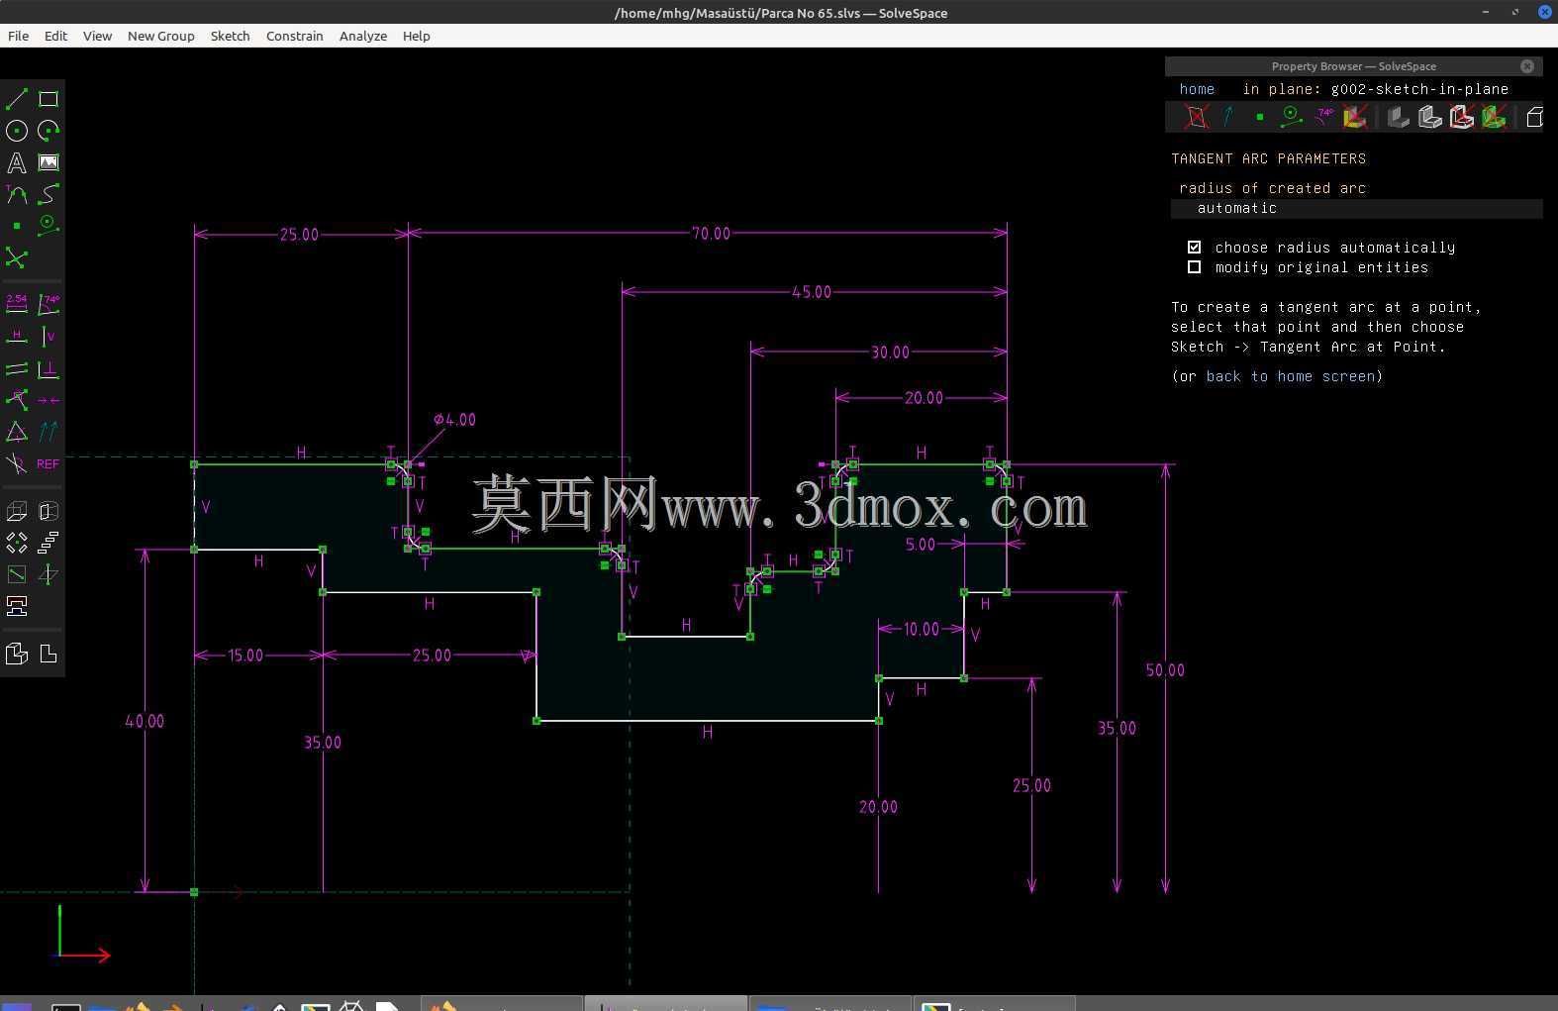The image size is (1558, 1011).
Task: Open the File menu
Action: click(18, 36)
